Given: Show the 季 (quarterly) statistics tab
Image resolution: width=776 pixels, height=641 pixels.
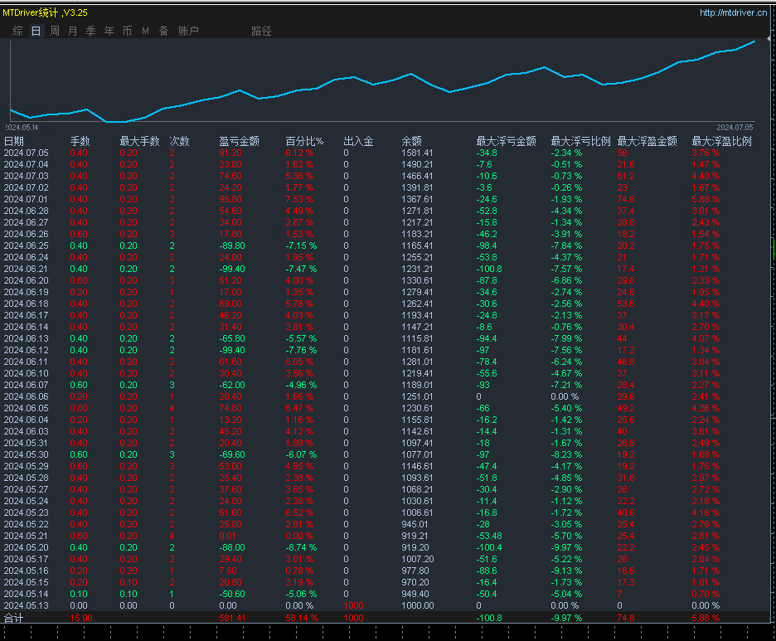Looking at the screenshot, I should [91, 31].
